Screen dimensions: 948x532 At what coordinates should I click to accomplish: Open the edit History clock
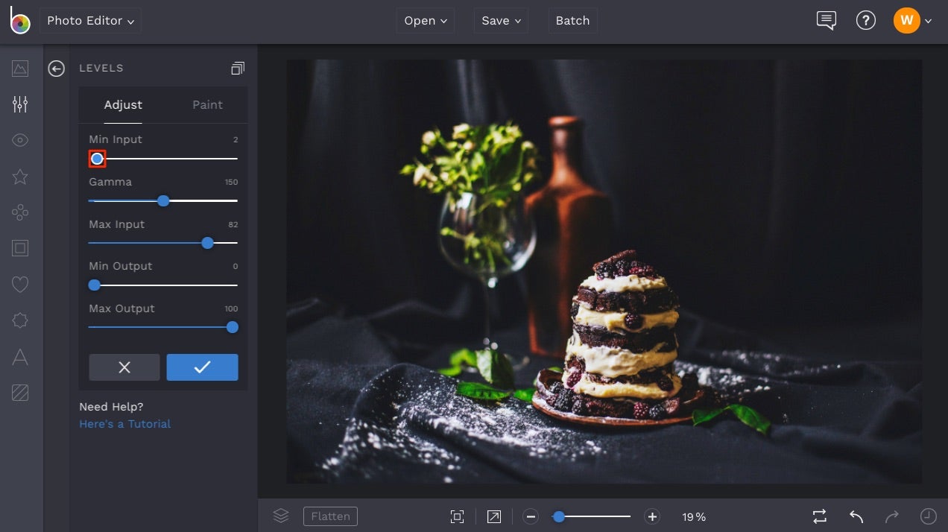pos(927,516)
